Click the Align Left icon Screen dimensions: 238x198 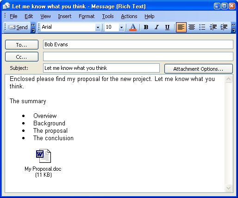coord(181,27)
